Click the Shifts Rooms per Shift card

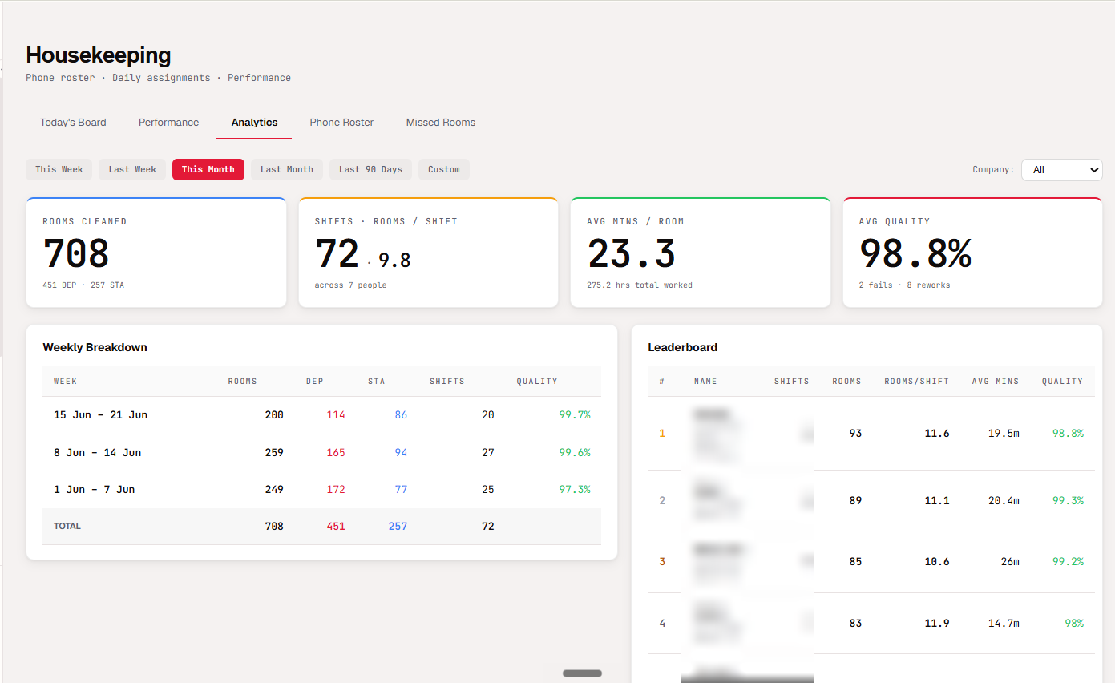(428, 253)
